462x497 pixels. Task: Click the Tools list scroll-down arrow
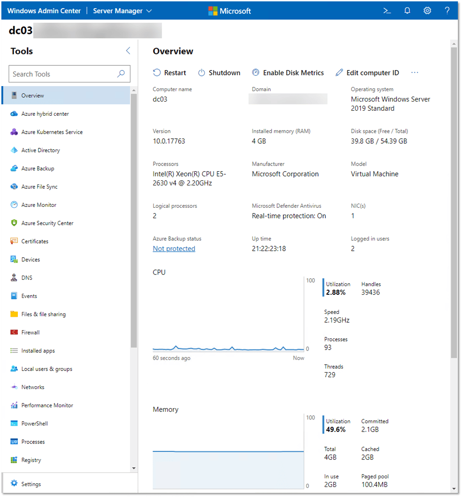click(x=134, y=468)
